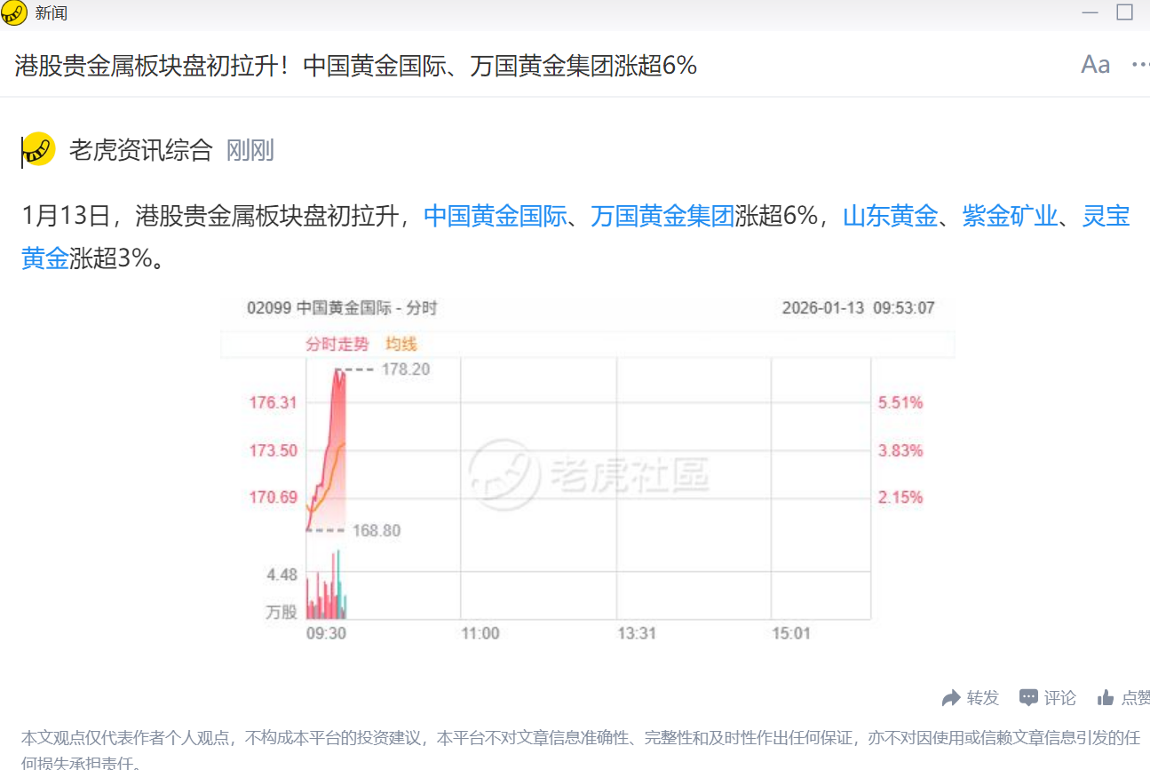Open the 山东黄金 stock link
Screen dimensions: 1150x770
point(891,216)
